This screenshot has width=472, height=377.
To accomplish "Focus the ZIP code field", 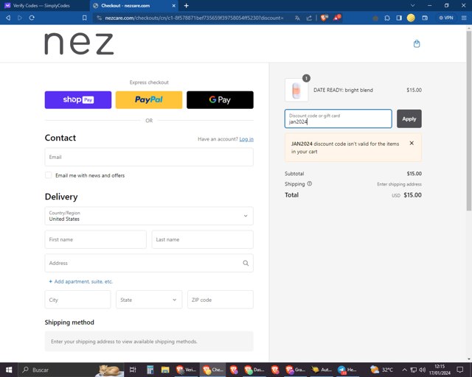I will pos(221,300).
